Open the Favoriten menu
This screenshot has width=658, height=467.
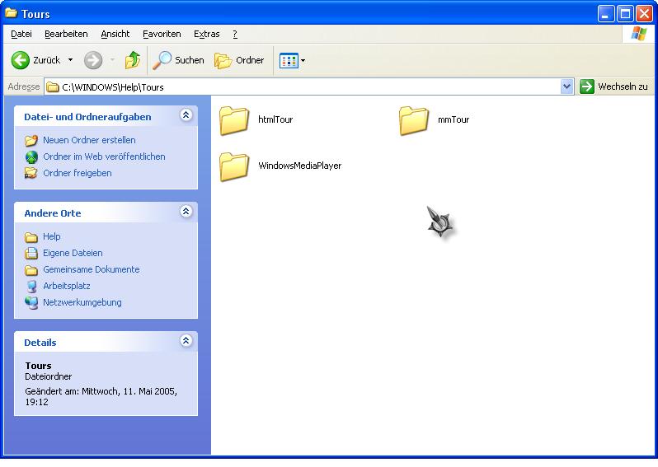pyautogui.click(x=162, y=34)
